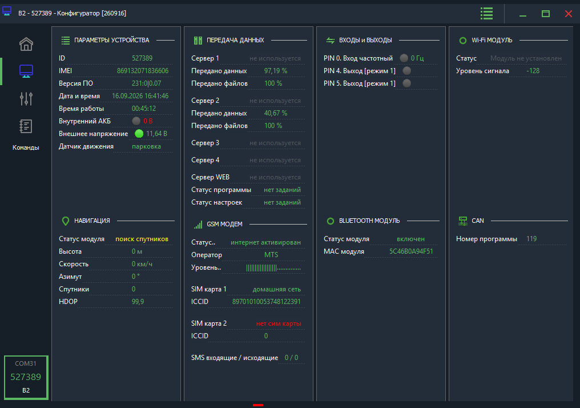Viewport: 580px width, 408px height.
Task: Click the GSM модем signal bars icon
Action: (x=198, y=225)
